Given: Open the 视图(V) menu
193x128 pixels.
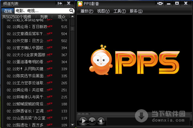Looking at the screenshot, I should (103, 11).
